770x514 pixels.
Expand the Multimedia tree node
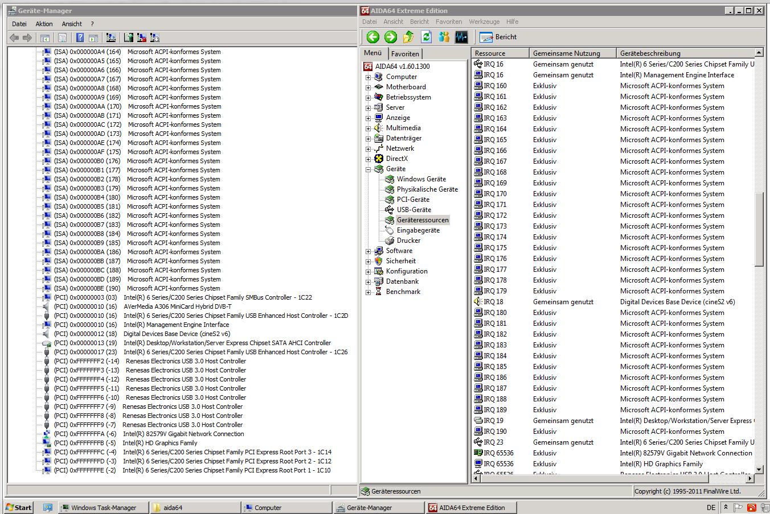(x=368, y=128)
